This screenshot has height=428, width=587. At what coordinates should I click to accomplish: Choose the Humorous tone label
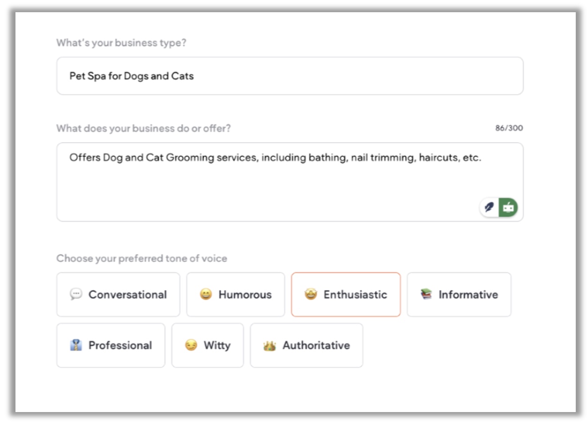(x=245, y=295)
